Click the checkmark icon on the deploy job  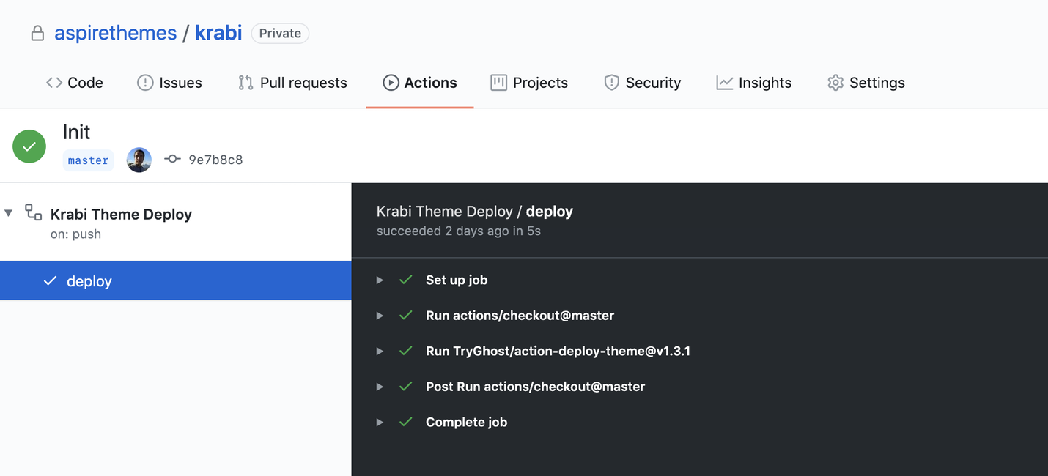point(50,281)
